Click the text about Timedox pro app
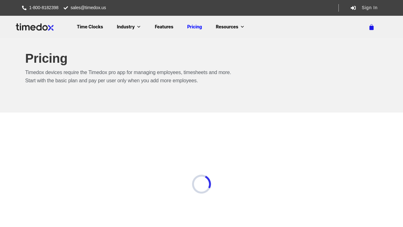 pyautogui.click(x=128, y=73)
